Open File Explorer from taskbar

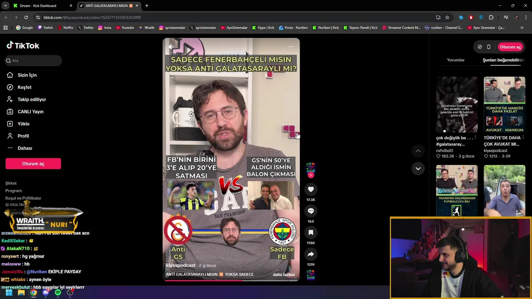(x=21, y=293)
